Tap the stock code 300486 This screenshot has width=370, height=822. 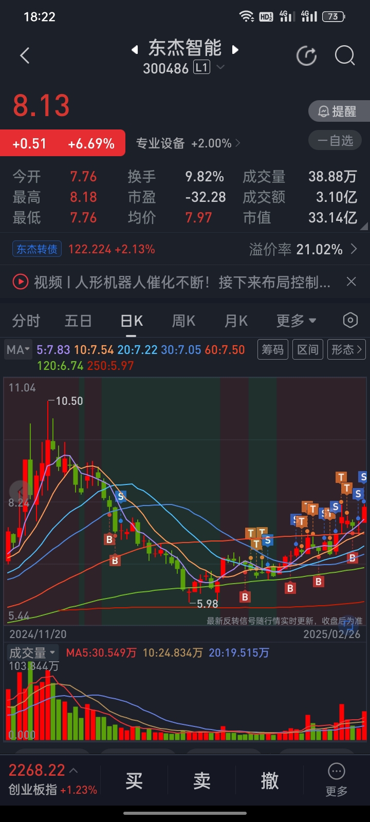click(165, 68)
